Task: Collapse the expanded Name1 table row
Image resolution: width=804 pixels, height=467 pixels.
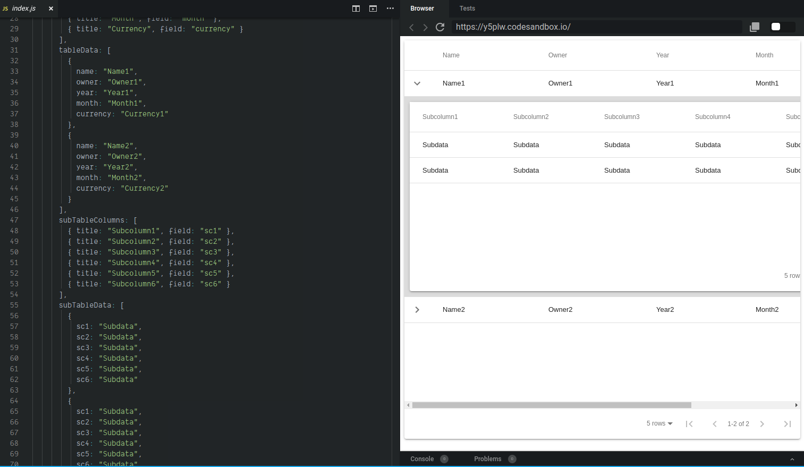Action: click(417, 83)
